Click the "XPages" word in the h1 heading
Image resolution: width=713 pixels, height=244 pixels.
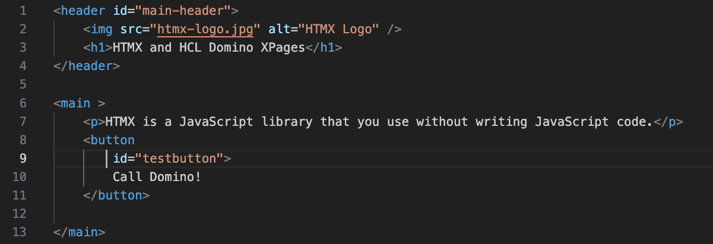tap(283, 47)
